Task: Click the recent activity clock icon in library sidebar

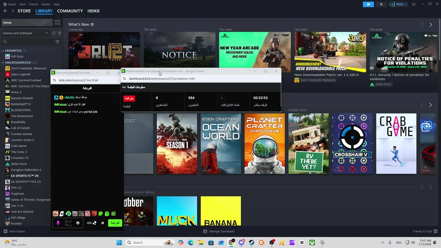Action: tap(54, 33)
